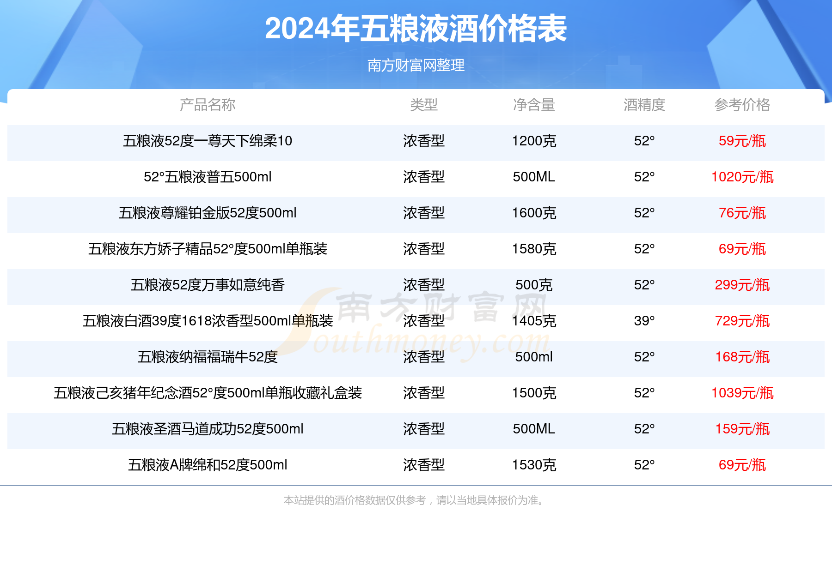The image size is (832, 577).
Task: Select product 52°五粮液普五500ml
Action: [208, 177]
